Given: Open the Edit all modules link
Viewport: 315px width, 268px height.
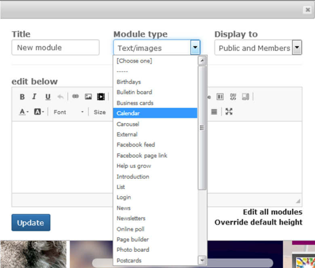Looking at the screenshot, I should point(272,212).
